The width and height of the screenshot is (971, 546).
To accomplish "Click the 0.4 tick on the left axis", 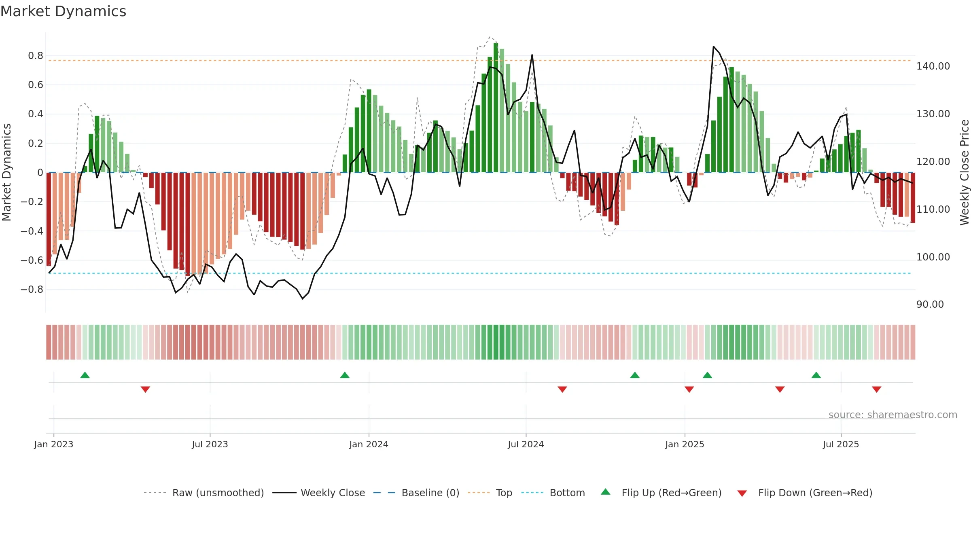I will [36, 114].
